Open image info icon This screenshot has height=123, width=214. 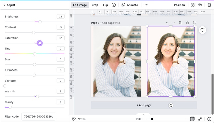pos(113,5)
